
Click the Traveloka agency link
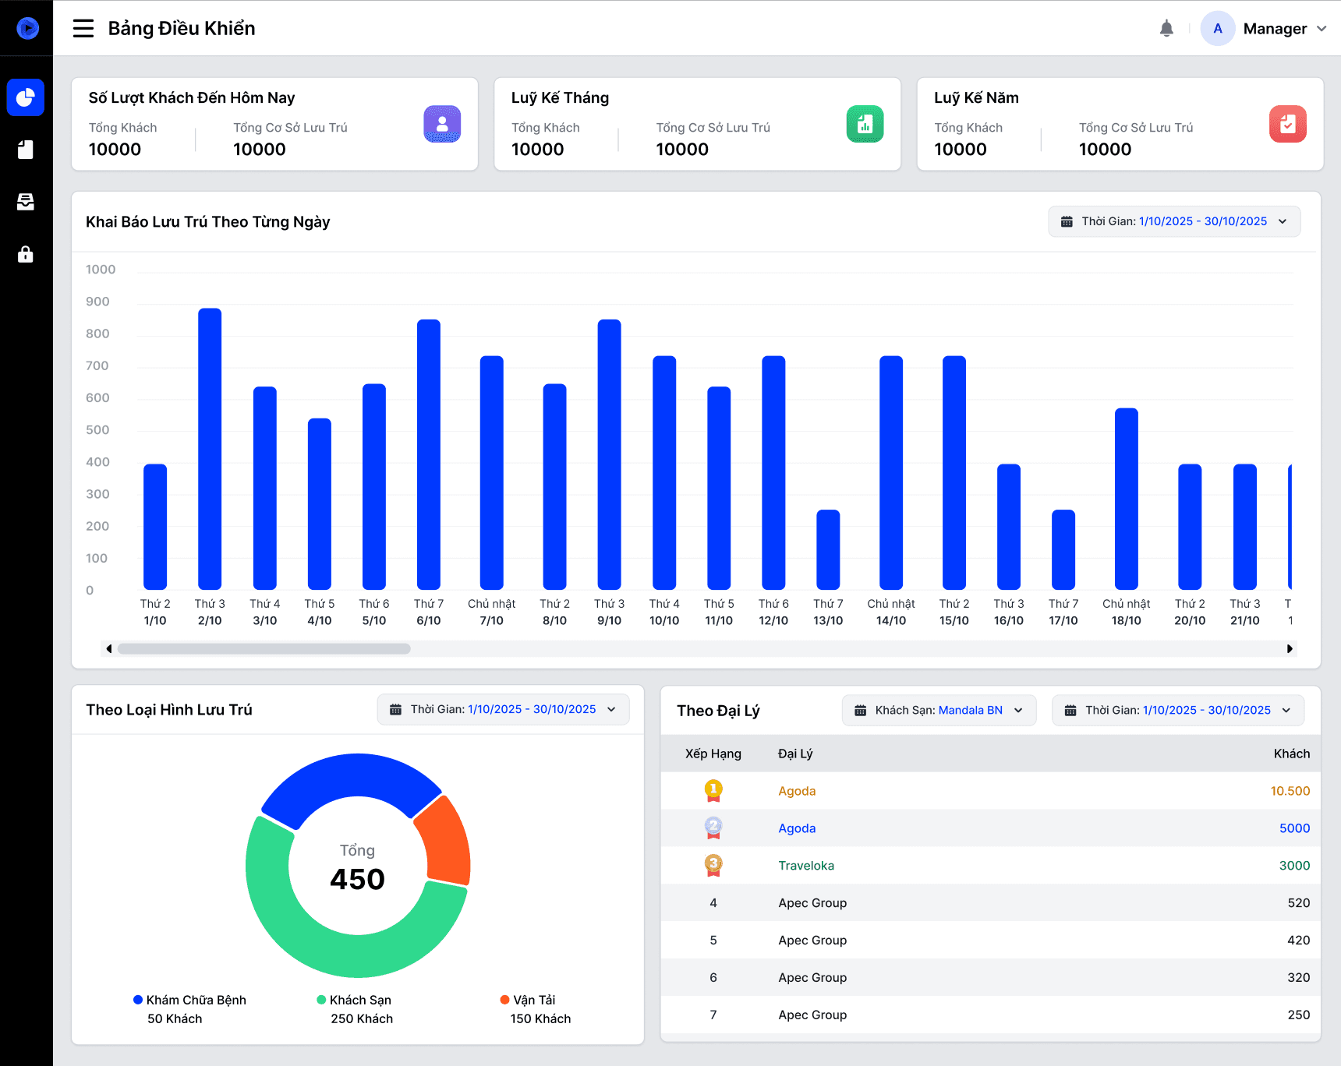pyautogui.click(x=806, y=866)
